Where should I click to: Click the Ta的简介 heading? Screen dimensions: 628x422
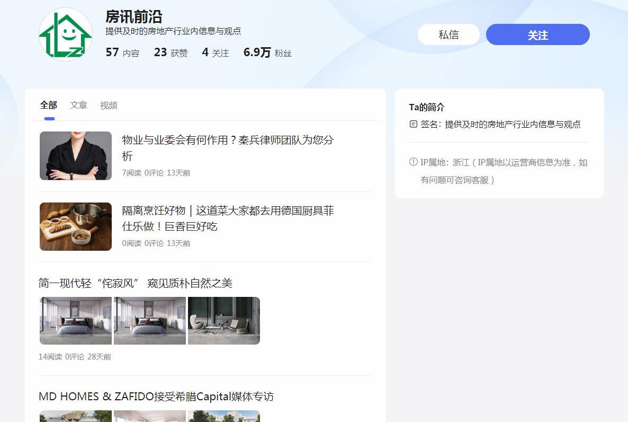point(427,107)
